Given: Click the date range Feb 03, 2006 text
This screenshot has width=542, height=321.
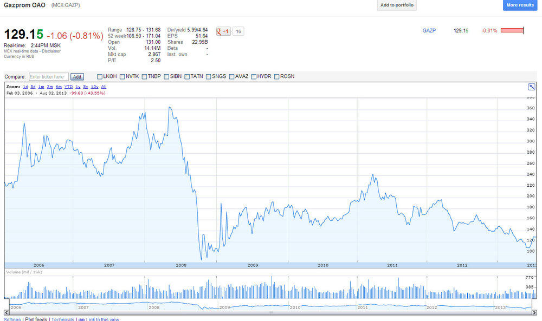Looking at the screenshot, I should click(x=20, y=93).
